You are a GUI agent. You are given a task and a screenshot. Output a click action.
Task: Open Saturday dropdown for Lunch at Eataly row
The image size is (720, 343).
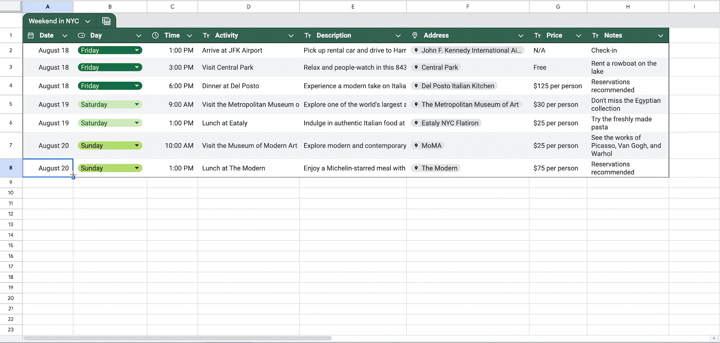click(x=137, y=123)
